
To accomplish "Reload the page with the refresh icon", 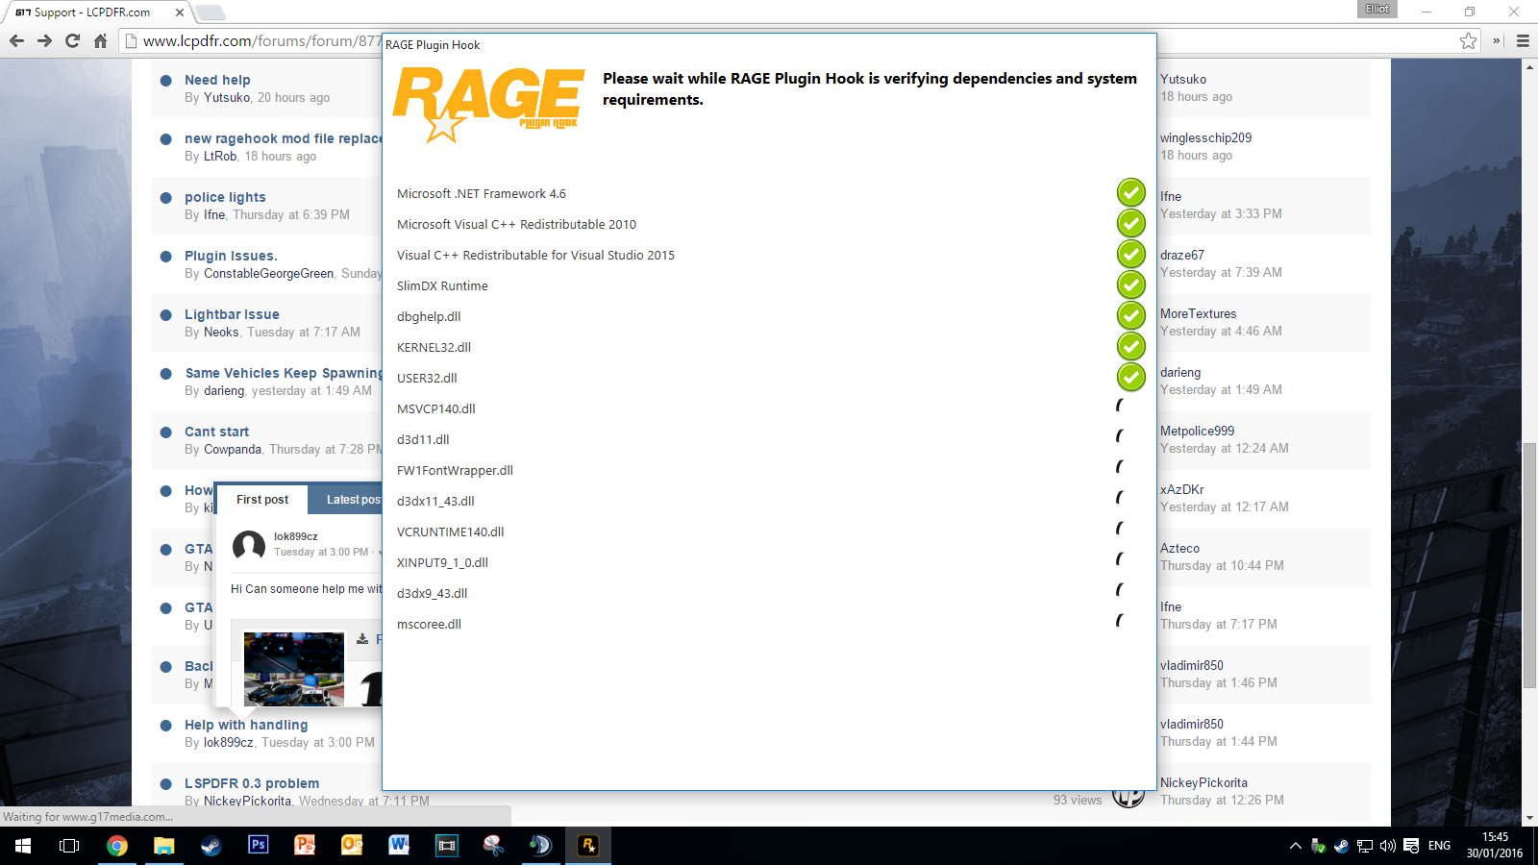I will tap(72, 40).
